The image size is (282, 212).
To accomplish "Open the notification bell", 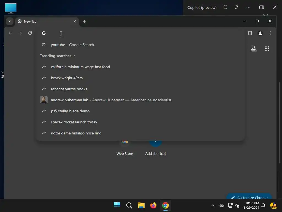I will (x=263, y=205).
